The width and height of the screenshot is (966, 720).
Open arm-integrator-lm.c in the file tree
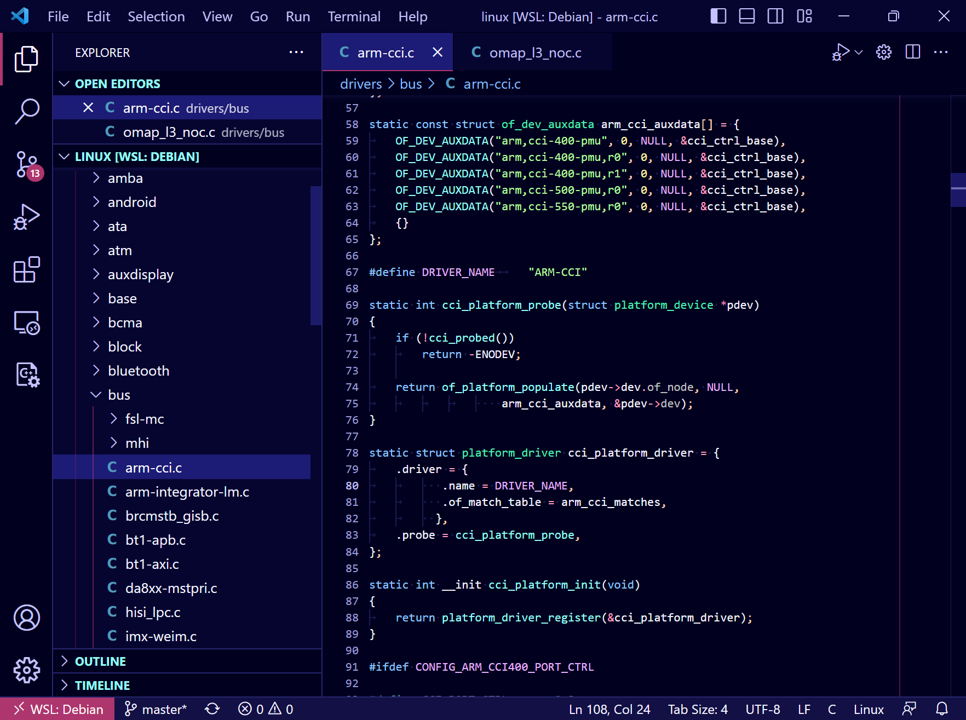182,492
